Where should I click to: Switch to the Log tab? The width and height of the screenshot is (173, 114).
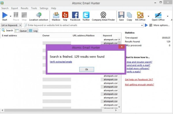click(x=33, y=31)
